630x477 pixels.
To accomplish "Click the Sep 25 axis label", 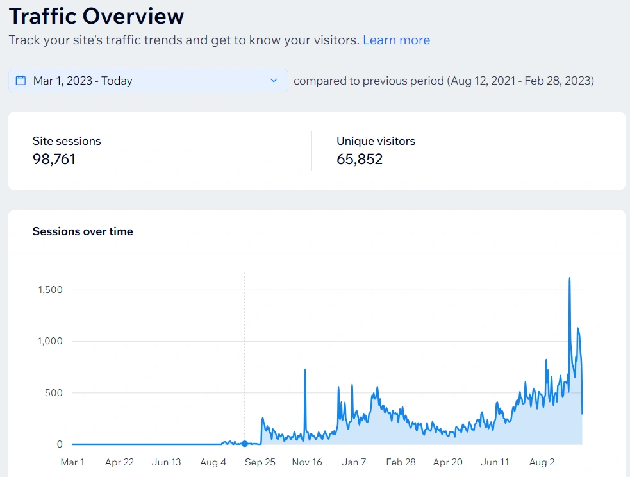I will (260, 462).
